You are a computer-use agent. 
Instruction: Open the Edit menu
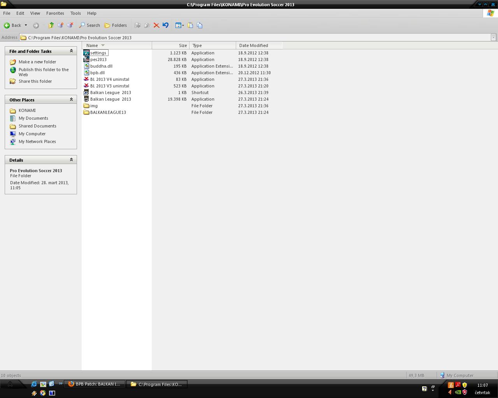coord(20,13)
